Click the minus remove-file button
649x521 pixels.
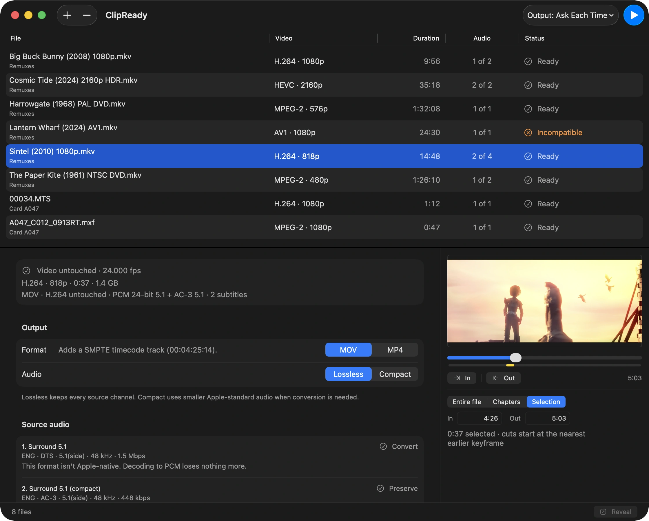87,15
